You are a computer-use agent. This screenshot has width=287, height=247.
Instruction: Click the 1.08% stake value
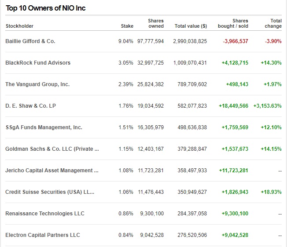coord(126,171)
